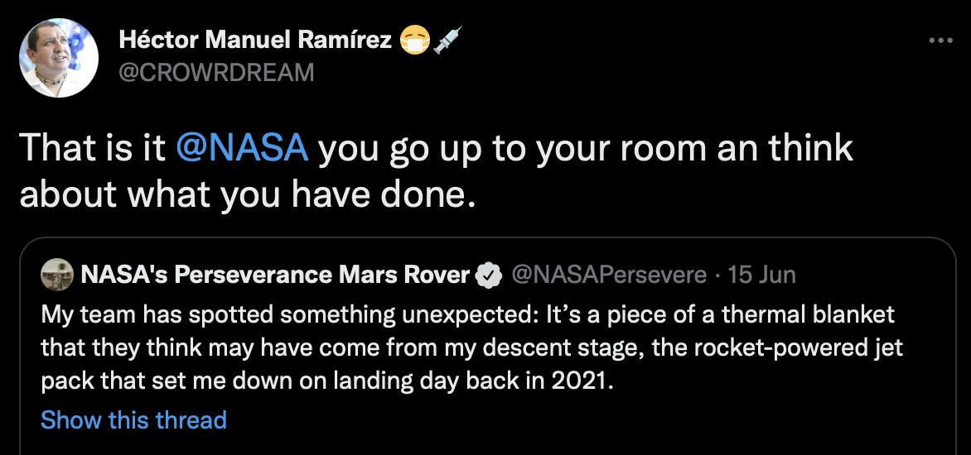Click the syringe emoji beside the name
971x455 pixels.
coord(447,39)
